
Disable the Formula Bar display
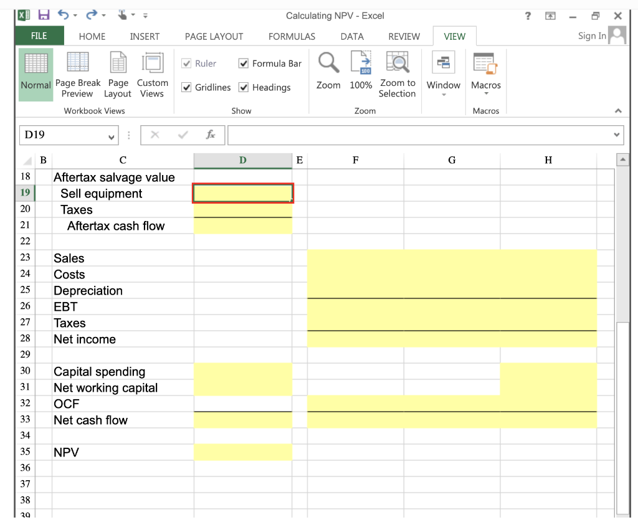coord(243,63)
